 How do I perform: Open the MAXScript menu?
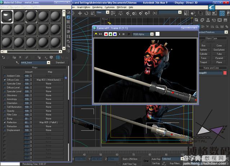click(121, 7)
